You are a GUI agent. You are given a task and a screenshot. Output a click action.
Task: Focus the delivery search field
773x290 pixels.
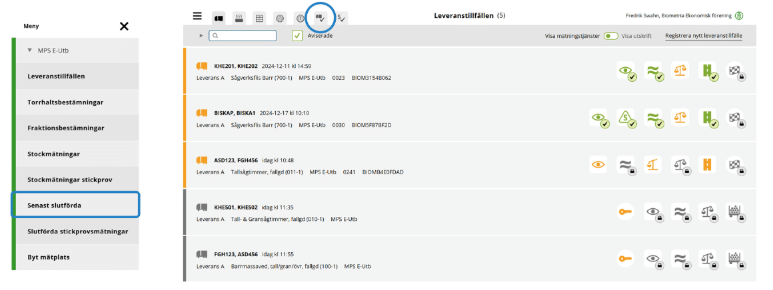(243, 35)
